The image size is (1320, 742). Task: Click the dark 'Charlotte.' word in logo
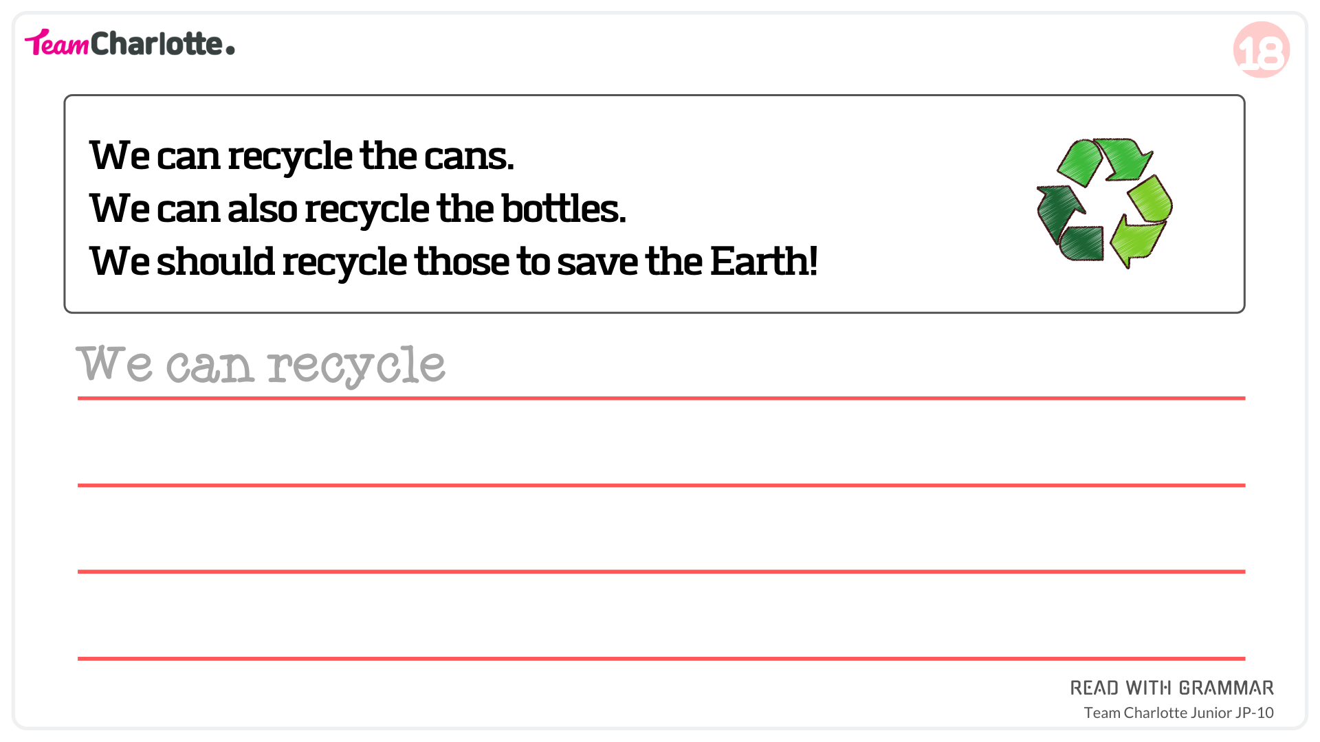(163, 43)
